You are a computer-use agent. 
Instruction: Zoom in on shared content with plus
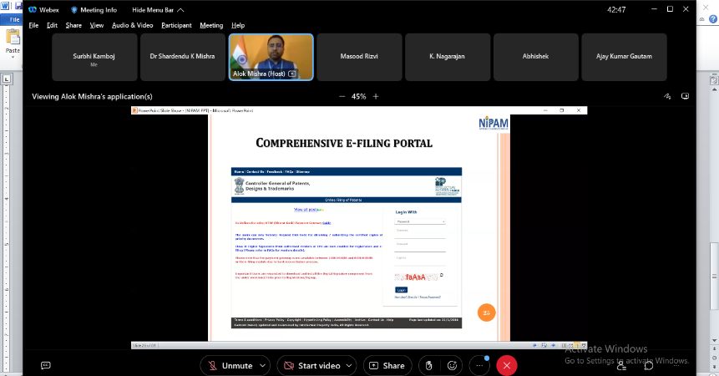(x=376, y=96)
